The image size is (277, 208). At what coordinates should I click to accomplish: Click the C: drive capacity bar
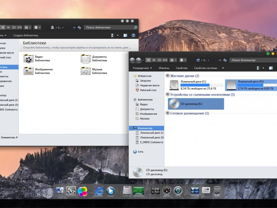click(202, 85)
